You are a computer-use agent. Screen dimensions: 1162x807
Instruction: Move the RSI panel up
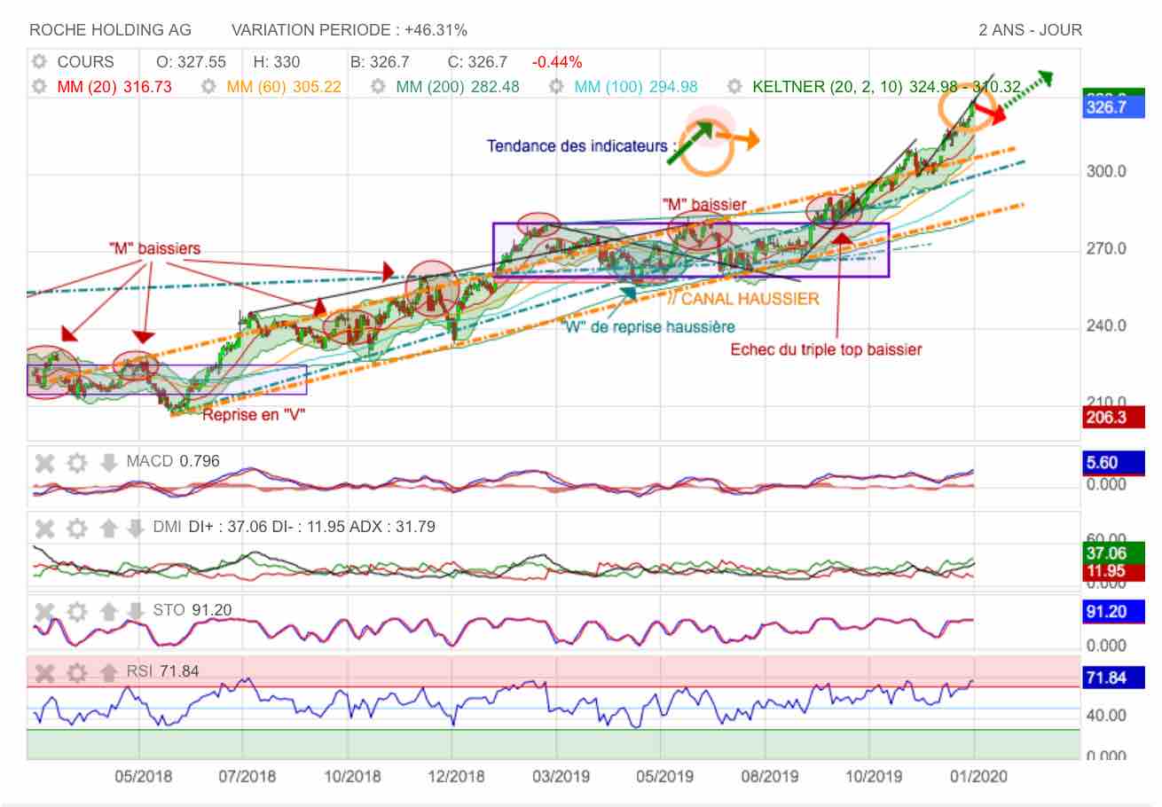pos(108,673)
